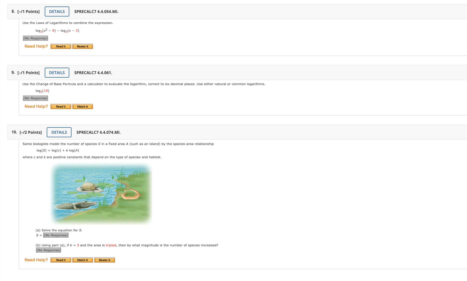Click the (a) Solve the equation for S text
The height and width of the screenshot is (281, 467).
(x=59, y=230)
